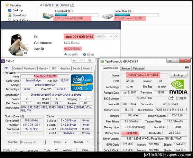Click the Close button in CPU-Z
Image resolution: width=193 pixels, height=158 pixels.
pos(85,150)
